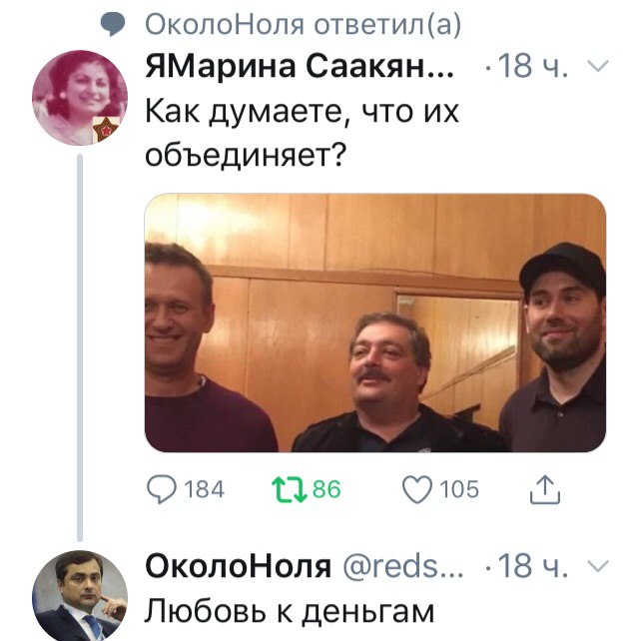Image resolution: width=639 pixels, height=641 pixels.
Task: Open the reply icon showing 184 comments
Action: 162,489
